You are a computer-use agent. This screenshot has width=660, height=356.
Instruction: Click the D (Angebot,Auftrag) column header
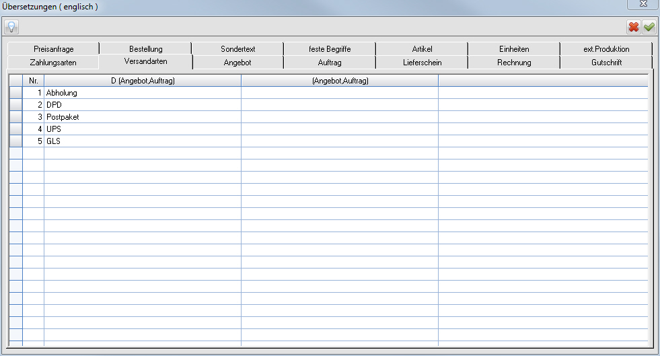click(x=143, y=80)
